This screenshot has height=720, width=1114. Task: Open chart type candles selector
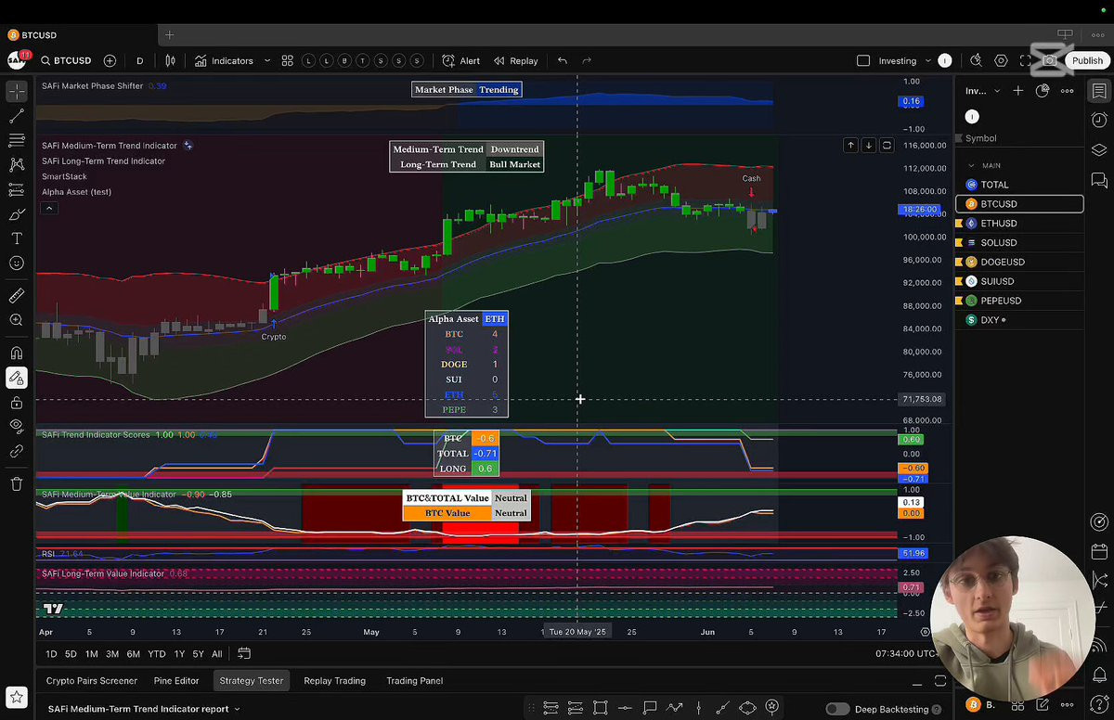[170, 61]
